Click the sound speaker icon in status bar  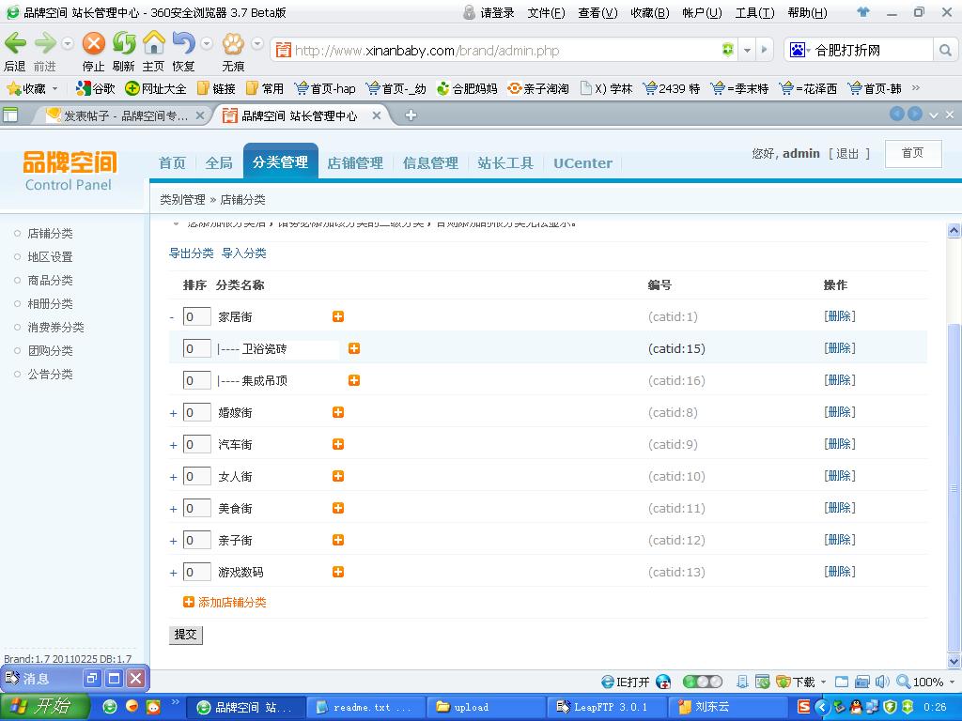pos(882,682)
